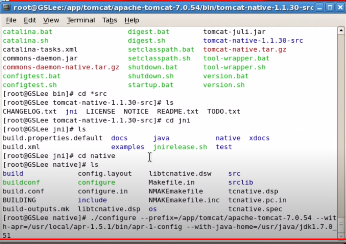346x244 pixels.
Task: Click digest.sh file name
Action: (146, 40)
